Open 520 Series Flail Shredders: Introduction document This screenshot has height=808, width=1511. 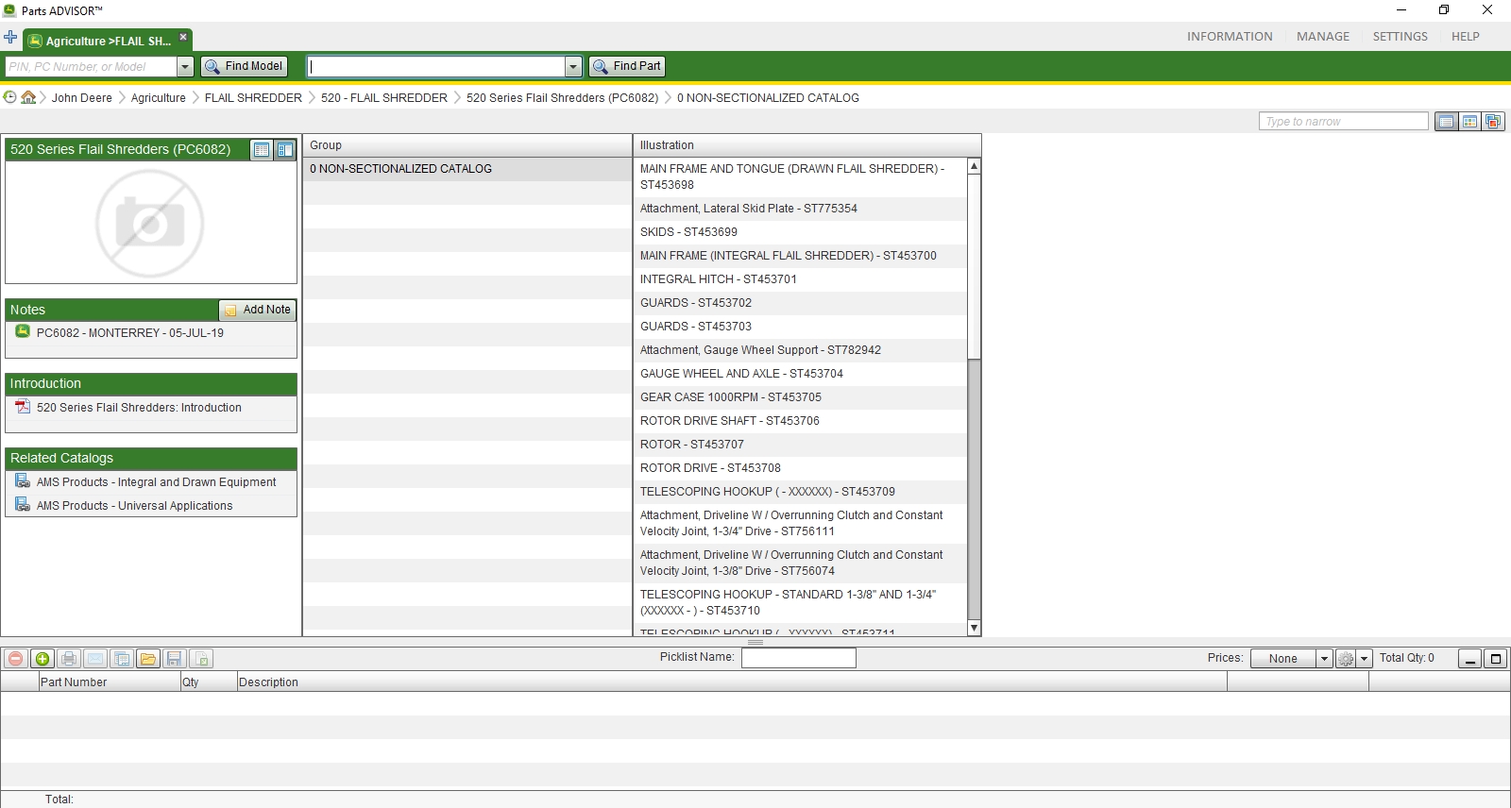[139, 408]
